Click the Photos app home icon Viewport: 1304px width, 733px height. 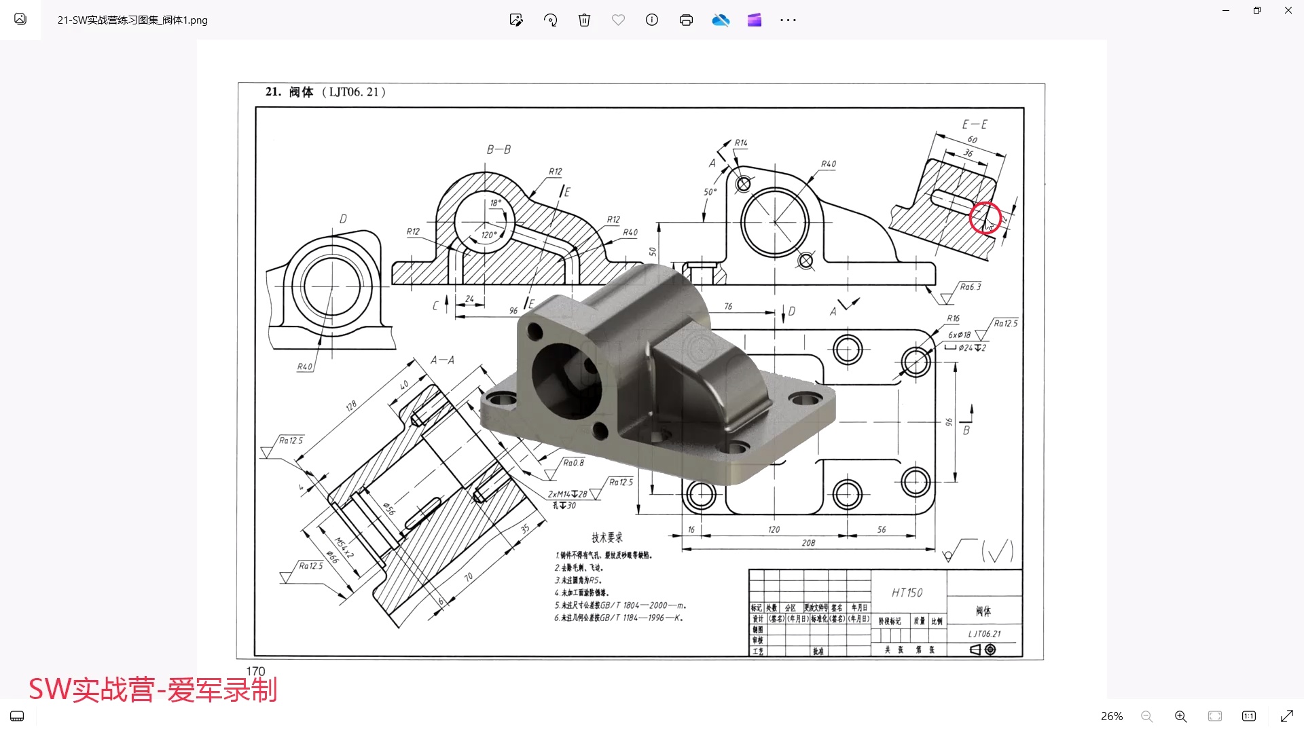pyautogui.click(x=20, y=20)
